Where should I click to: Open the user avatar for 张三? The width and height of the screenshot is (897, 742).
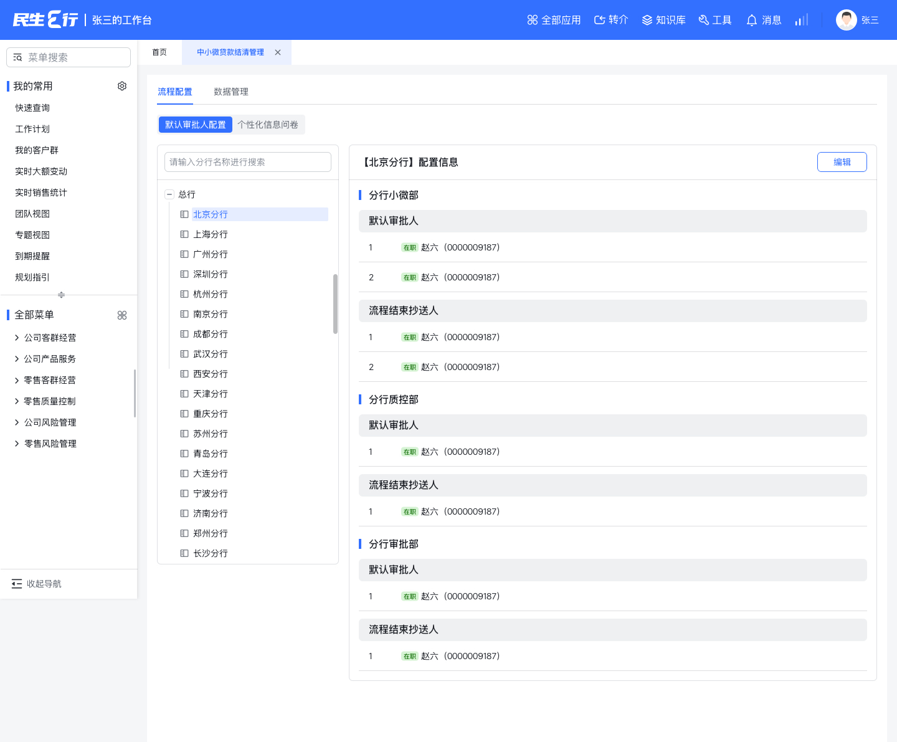(847, 20)
